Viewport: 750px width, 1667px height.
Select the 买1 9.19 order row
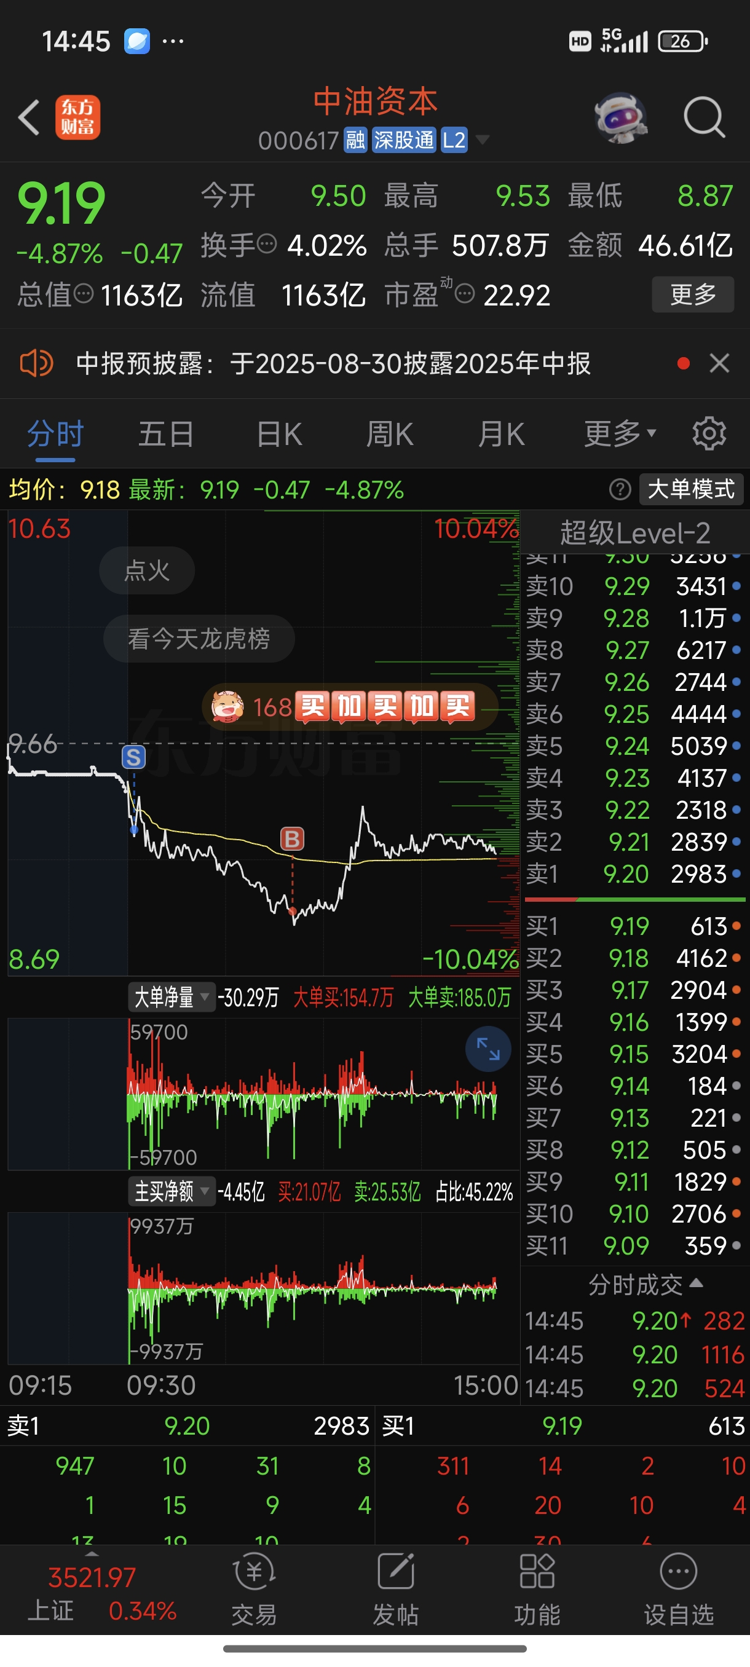[634, 926]
